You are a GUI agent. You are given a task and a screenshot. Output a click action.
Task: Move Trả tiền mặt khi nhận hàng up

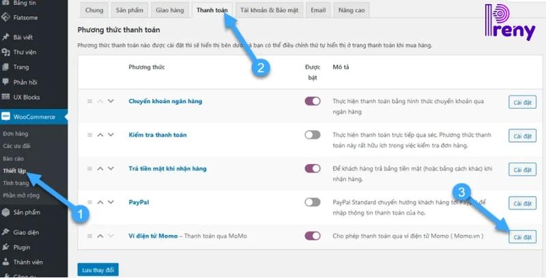tap(100, 169)
